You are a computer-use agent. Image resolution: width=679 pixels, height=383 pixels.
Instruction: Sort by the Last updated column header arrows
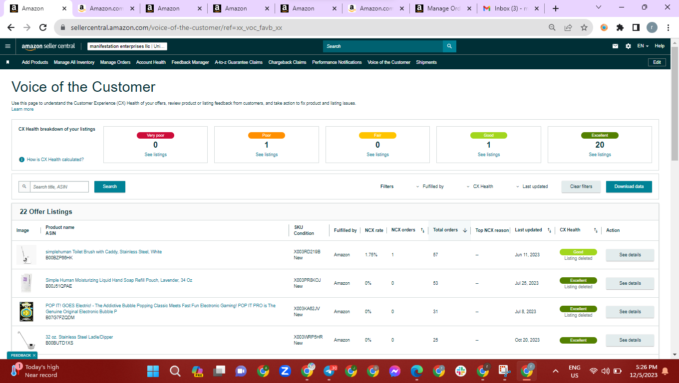[549, 230]
